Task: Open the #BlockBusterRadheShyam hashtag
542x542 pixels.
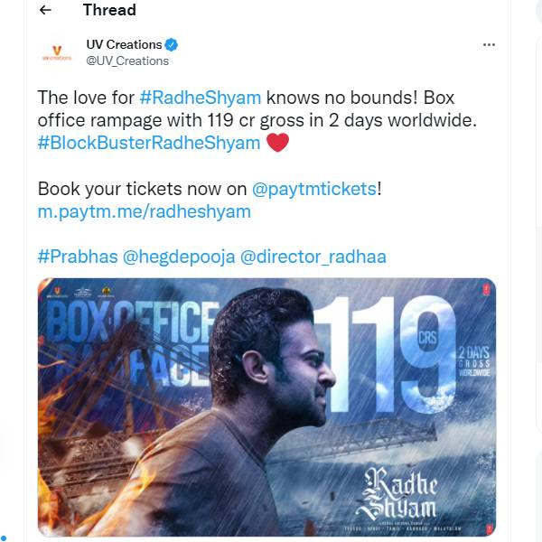Action: point(149,143)
